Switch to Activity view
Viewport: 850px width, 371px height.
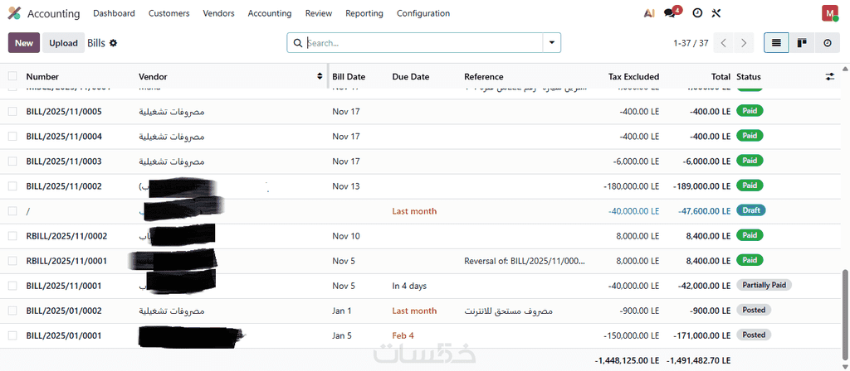pyautogui.click(x=827, y=42)
